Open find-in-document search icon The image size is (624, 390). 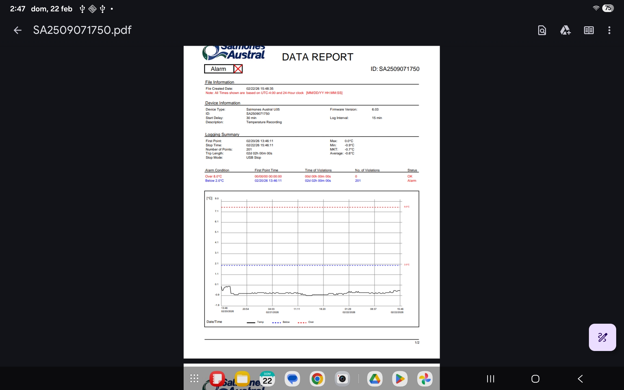[x=542, y=30]
